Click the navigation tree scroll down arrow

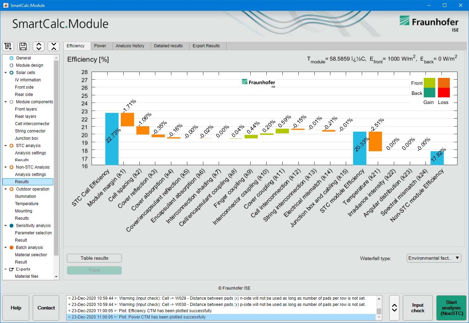click(x=56, y=277)
